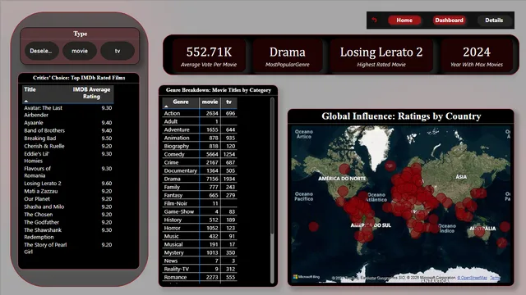Select the Horror genre row

[200, 228]
